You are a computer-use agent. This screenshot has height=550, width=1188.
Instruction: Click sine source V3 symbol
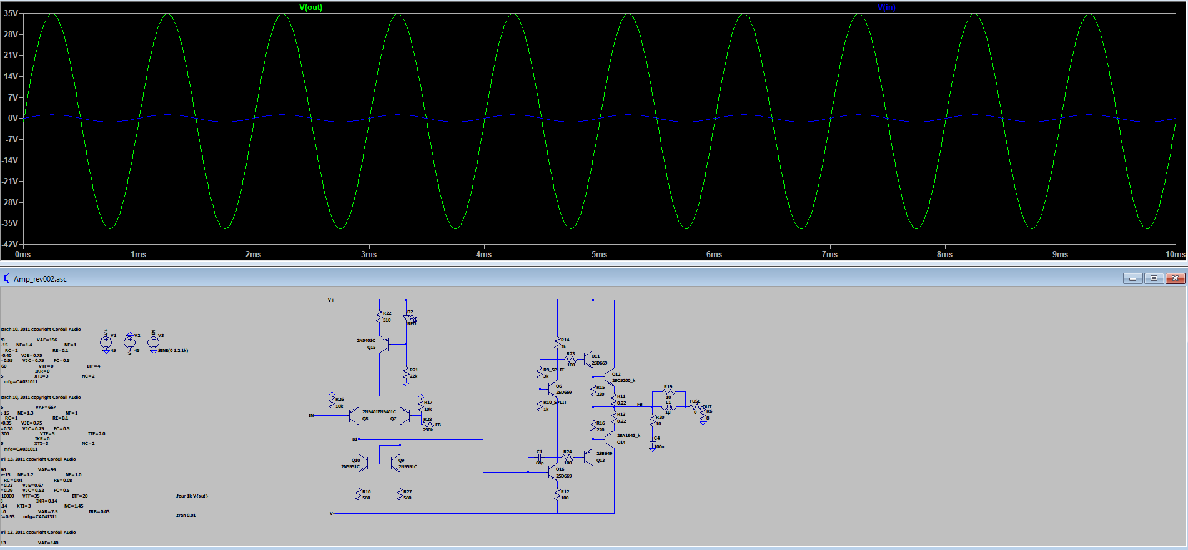point(154,342)
